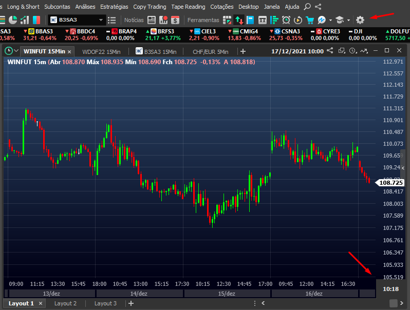Expand the messenger icon dropdown arrow

(330, 20)
